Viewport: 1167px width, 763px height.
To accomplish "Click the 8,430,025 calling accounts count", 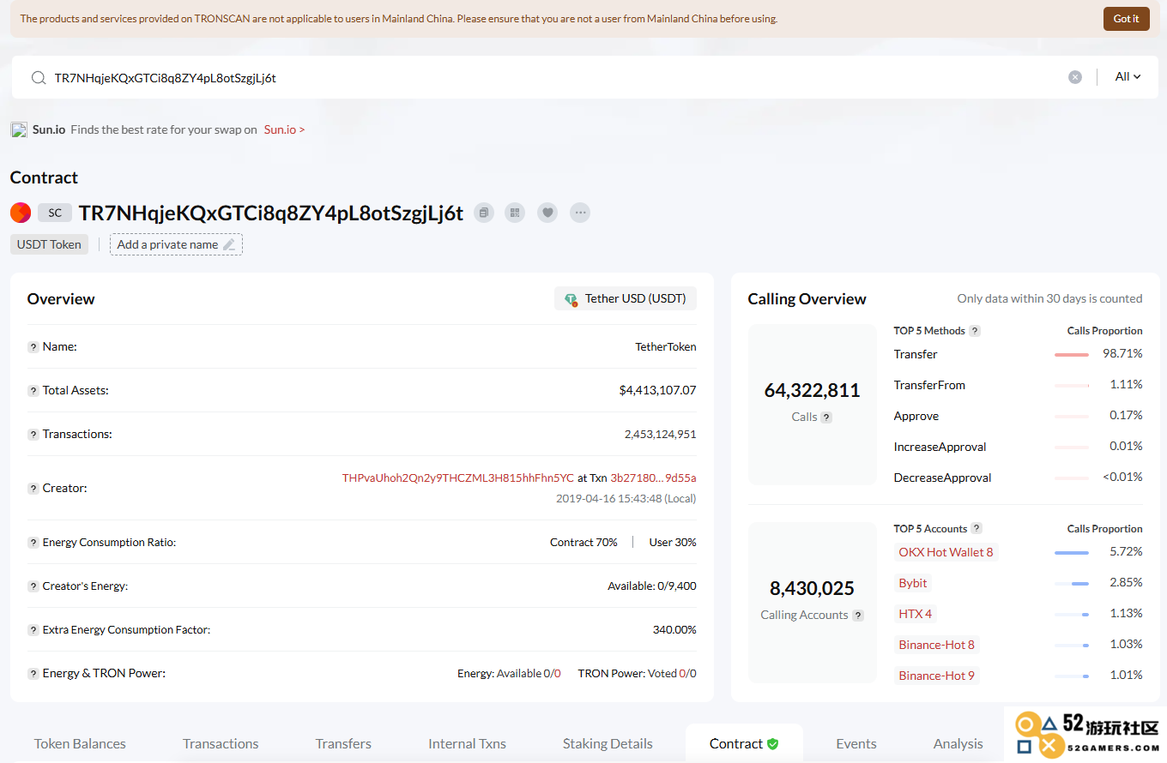I will click(x=812, y=588).
